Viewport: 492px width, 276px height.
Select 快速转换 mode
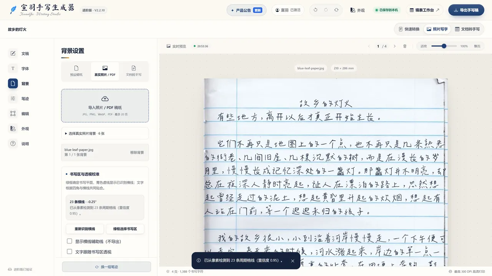[x=409, y=29]
